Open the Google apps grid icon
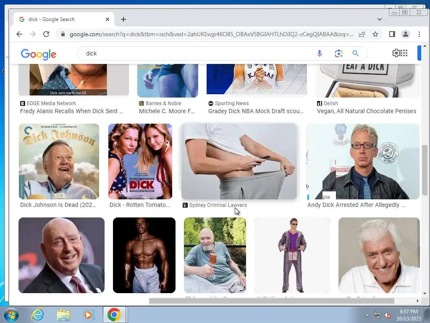The height and width of the screenshot is (323, 430). pos(404,53)
